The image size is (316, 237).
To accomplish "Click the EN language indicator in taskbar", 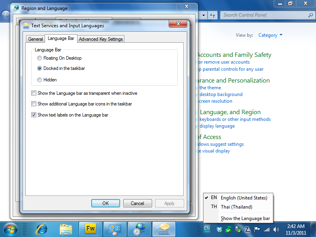I will pyautogui.click(x=207, y=229).
